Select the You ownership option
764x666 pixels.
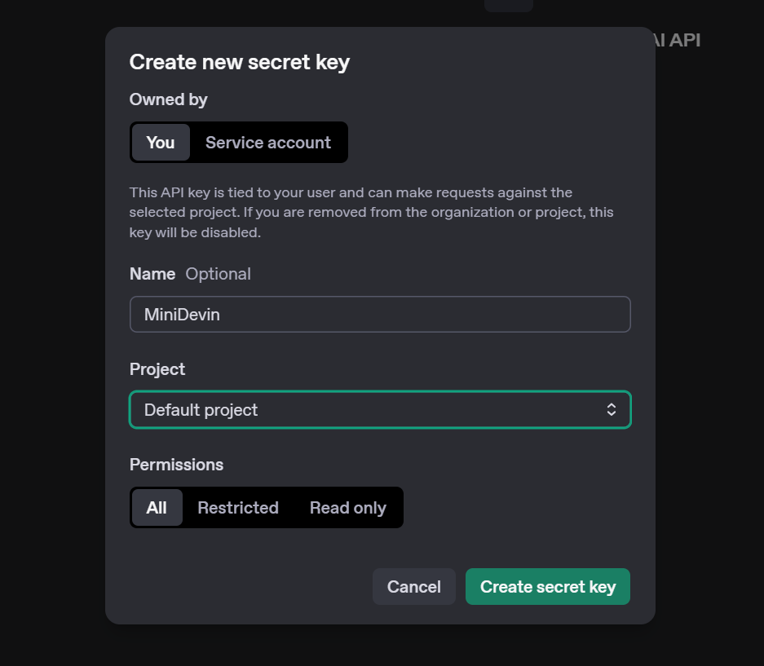tap(161, 143)
